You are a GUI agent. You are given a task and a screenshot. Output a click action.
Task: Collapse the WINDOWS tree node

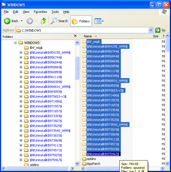coord(15,42)
